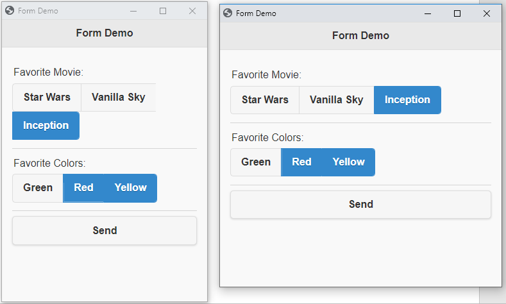Toggle Red color in the left window
Screen dimensions: 506x304
tap(83, 188)
